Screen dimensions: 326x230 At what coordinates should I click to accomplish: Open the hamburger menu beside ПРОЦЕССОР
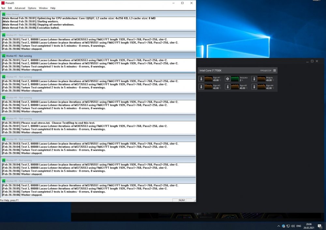click(x=274, y=70)
